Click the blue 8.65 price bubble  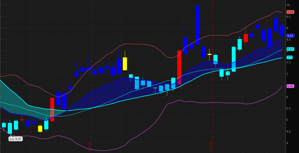click(290, 36)
